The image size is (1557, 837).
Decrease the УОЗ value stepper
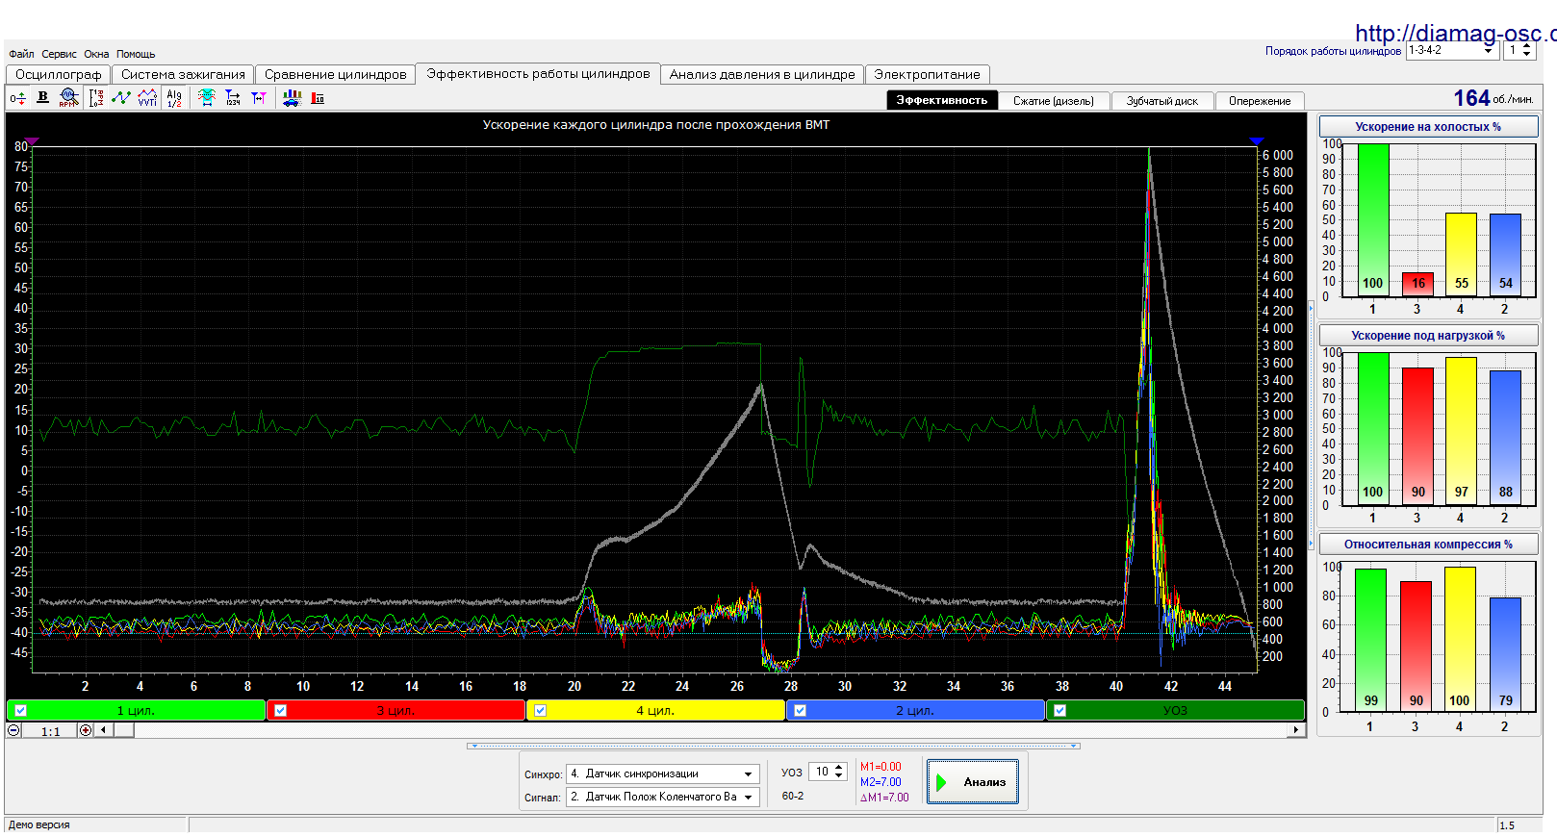pos(839,776)
